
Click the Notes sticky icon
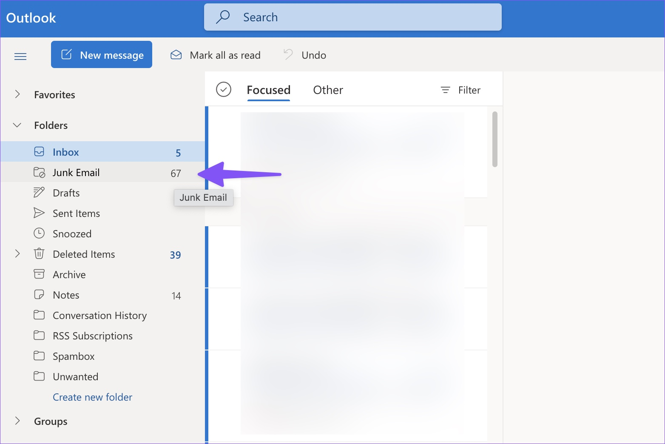click(39, 294)
